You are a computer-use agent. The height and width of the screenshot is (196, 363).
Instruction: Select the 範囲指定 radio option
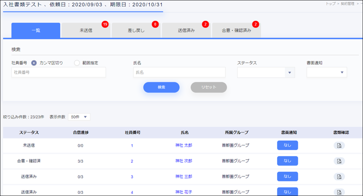click(x=77, y=63)
